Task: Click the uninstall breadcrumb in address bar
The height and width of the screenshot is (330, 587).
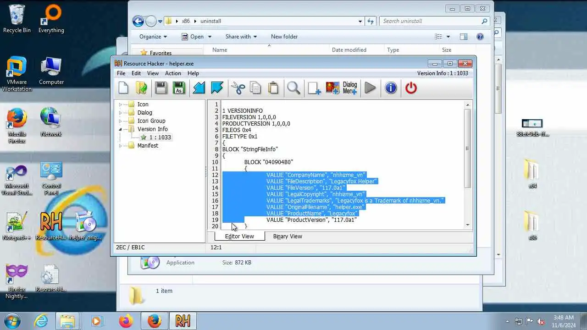Action: pos(211,21)
